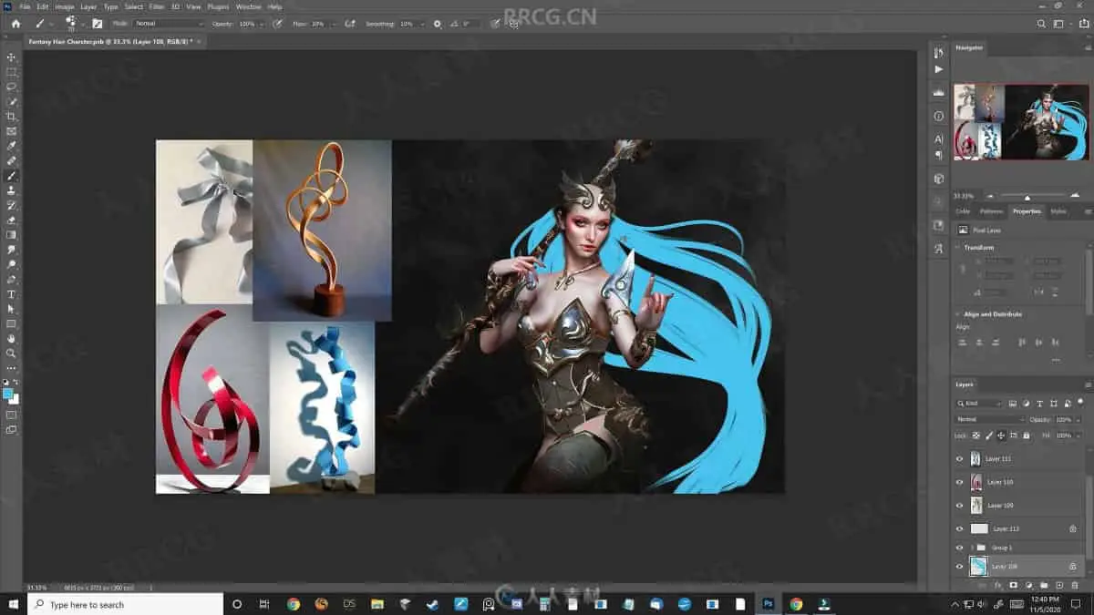This screenshot has height=615, width=1094.
Task: Open the brush blending Mode dropdown
Action: pos(170,24)
